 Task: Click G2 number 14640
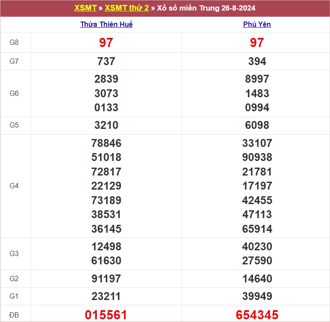(257, 279)
